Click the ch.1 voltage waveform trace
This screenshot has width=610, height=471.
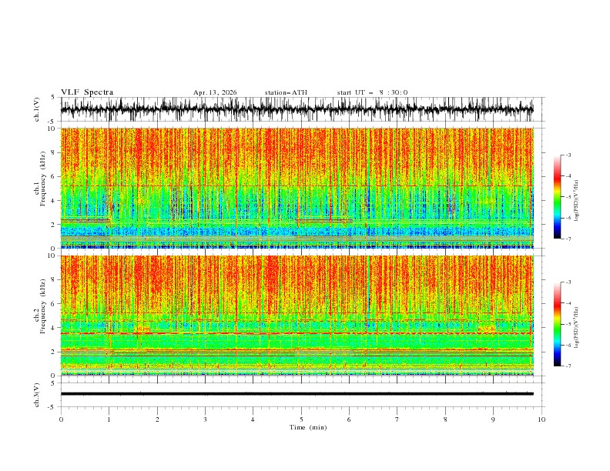point(297,109)
